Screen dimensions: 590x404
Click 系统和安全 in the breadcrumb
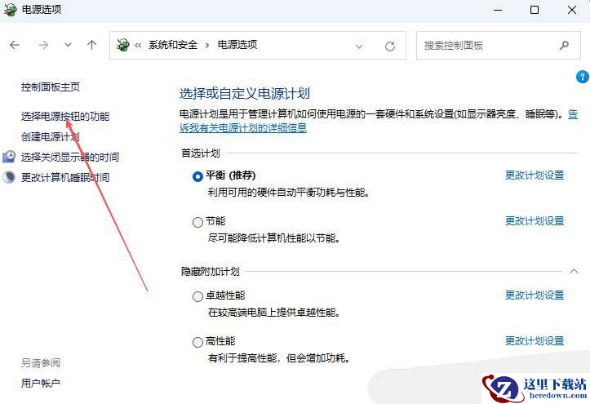173,45
